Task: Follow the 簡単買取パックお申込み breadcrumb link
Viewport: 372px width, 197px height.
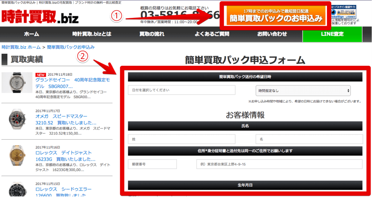Action: 71,47
